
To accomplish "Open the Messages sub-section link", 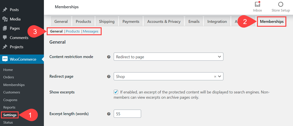I will pyautogui.click(x=91, y=31).
